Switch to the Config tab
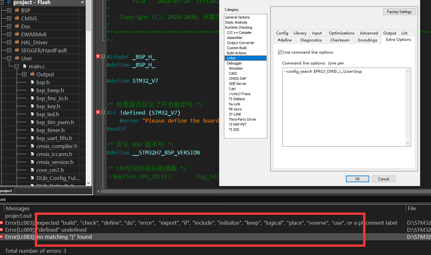 click(x=282, y=33)
